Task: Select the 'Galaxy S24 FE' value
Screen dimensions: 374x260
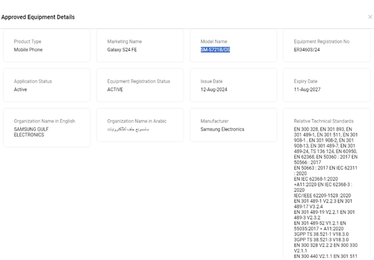Action: coord(122,49)
